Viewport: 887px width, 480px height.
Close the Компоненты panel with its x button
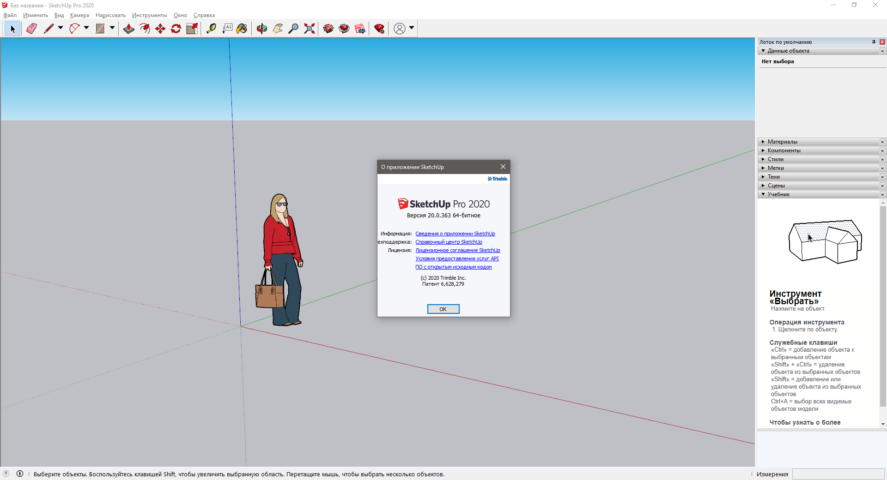pos(882,150)
